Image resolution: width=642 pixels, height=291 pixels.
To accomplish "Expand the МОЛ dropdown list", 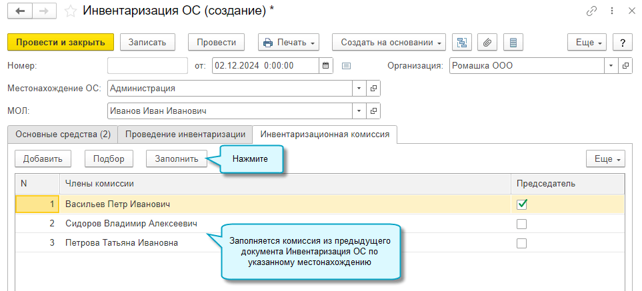I will tap(359, 111).
